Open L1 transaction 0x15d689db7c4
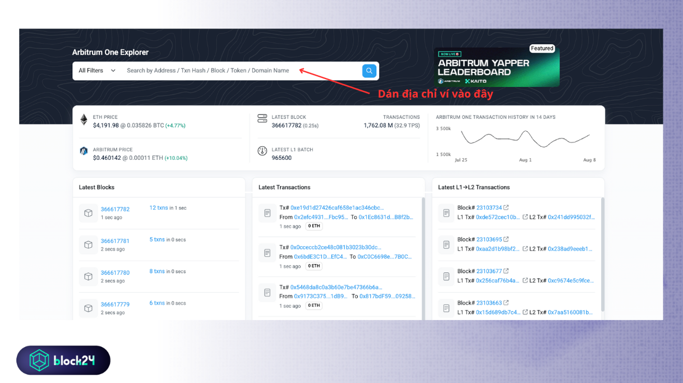 click(498, 312)
